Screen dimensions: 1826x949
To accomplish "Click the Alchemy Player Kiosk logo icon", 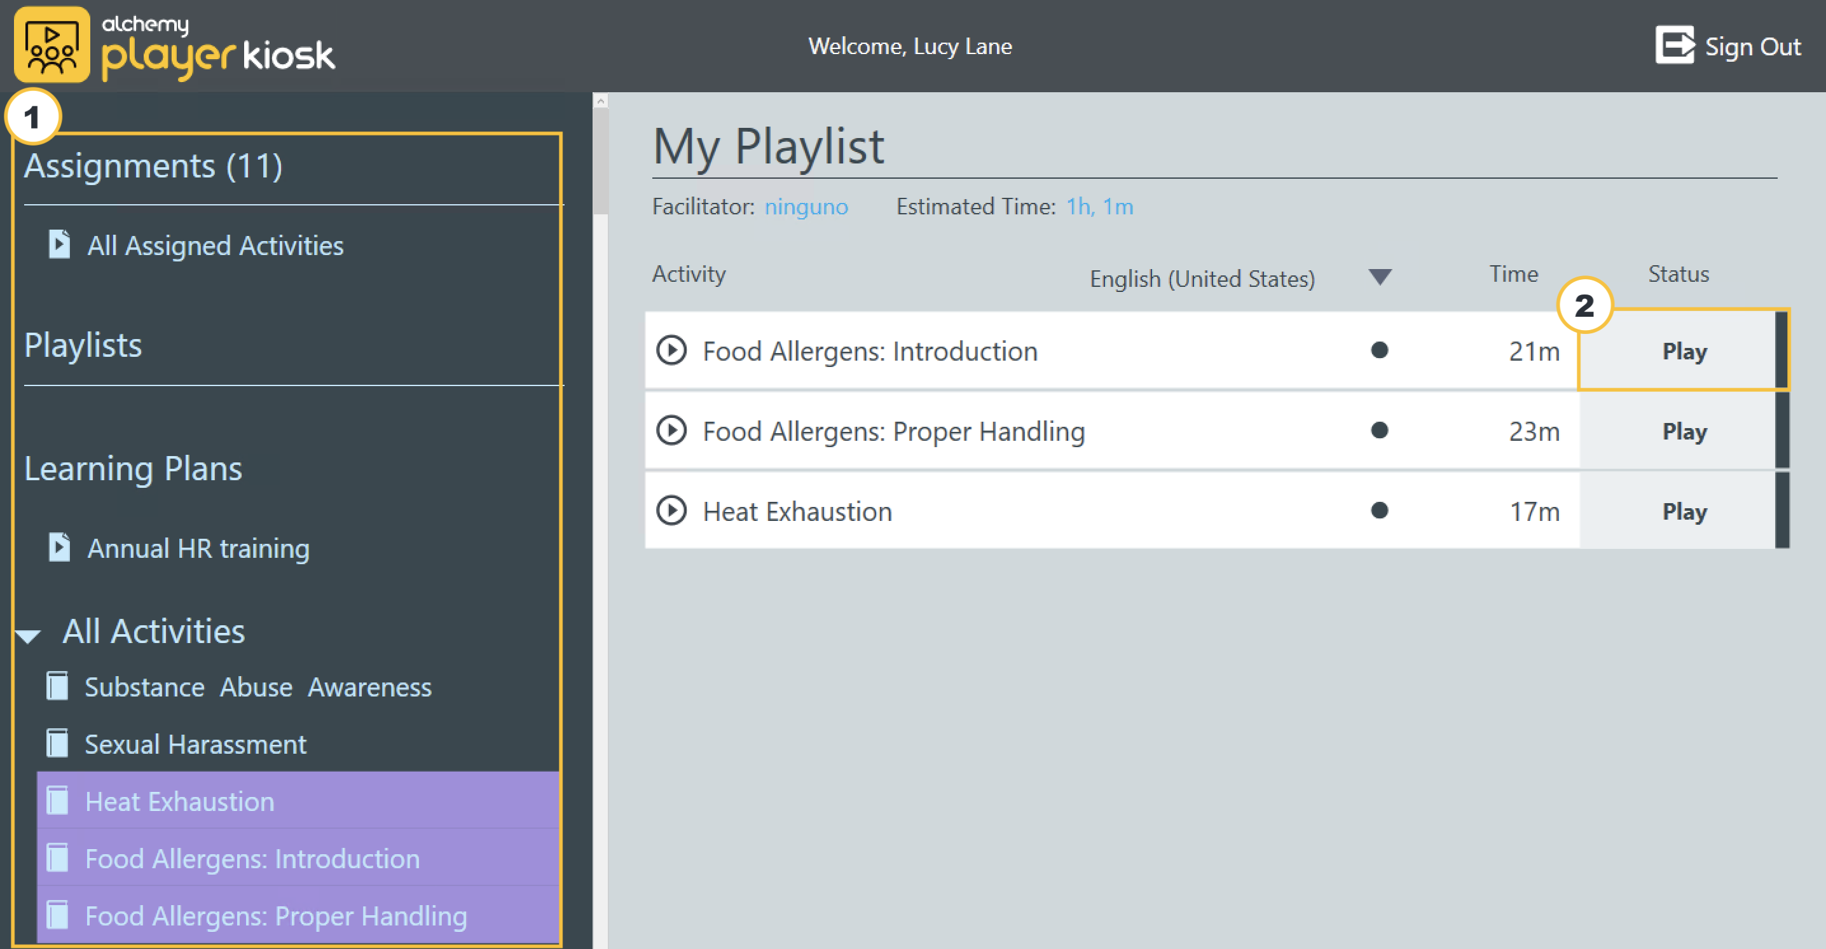I will click(51, 45).
